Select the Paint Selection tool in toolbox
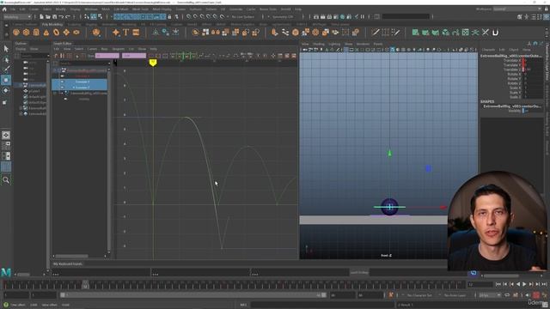The image size is (550, 309). click(x=6, y=70)
